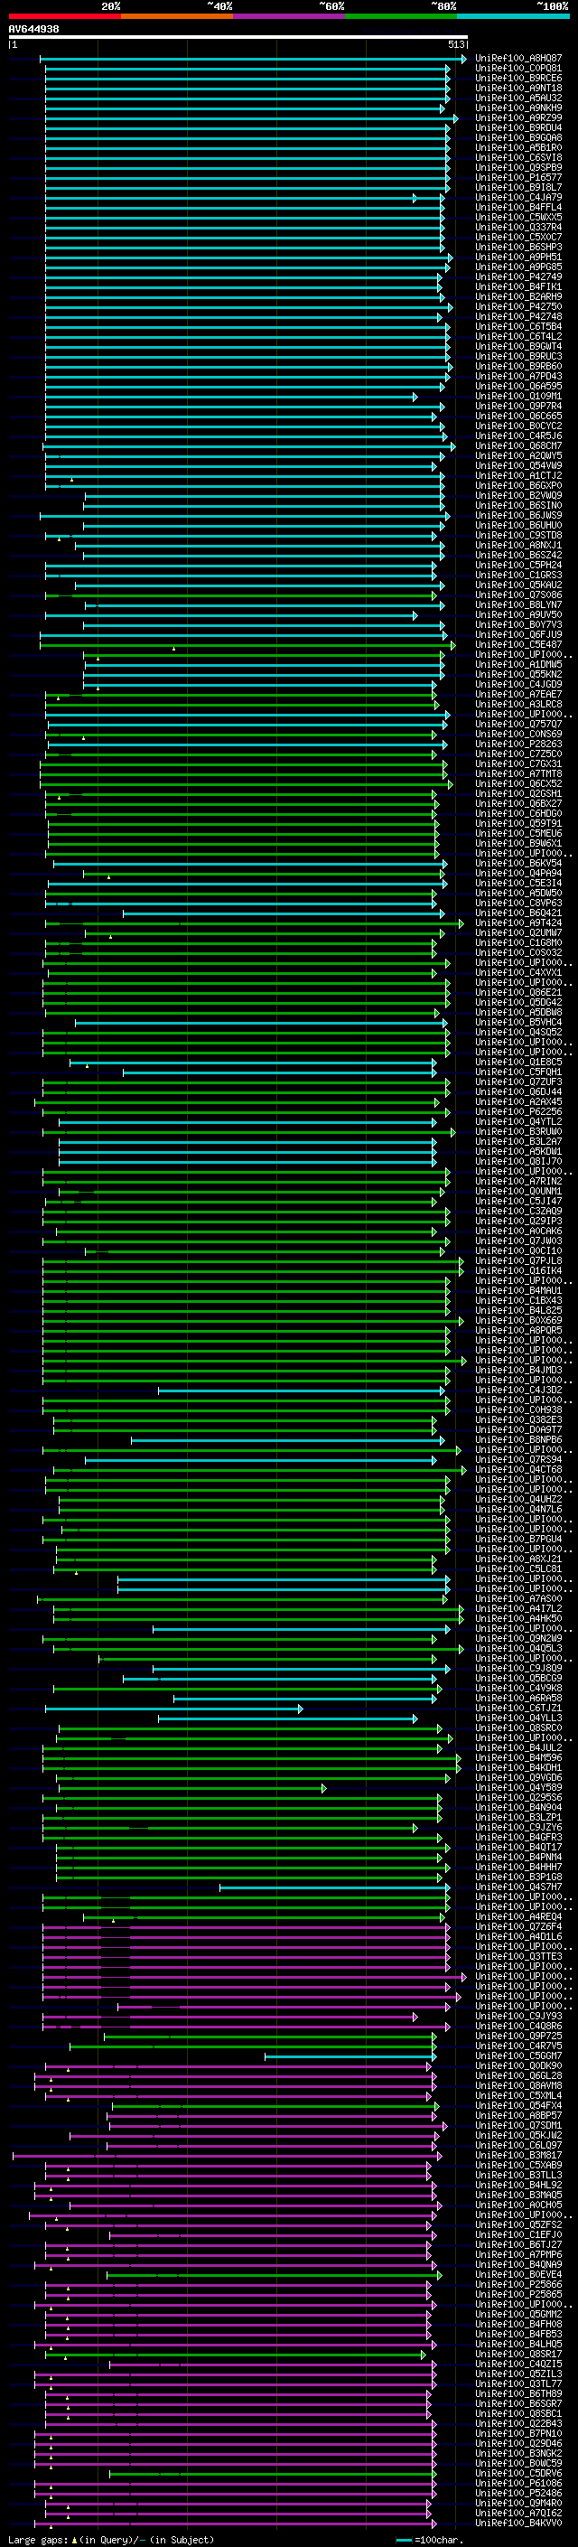Select hit label UniRef100_C7GX31
578x2547 pixels.
tap(518, 763)
